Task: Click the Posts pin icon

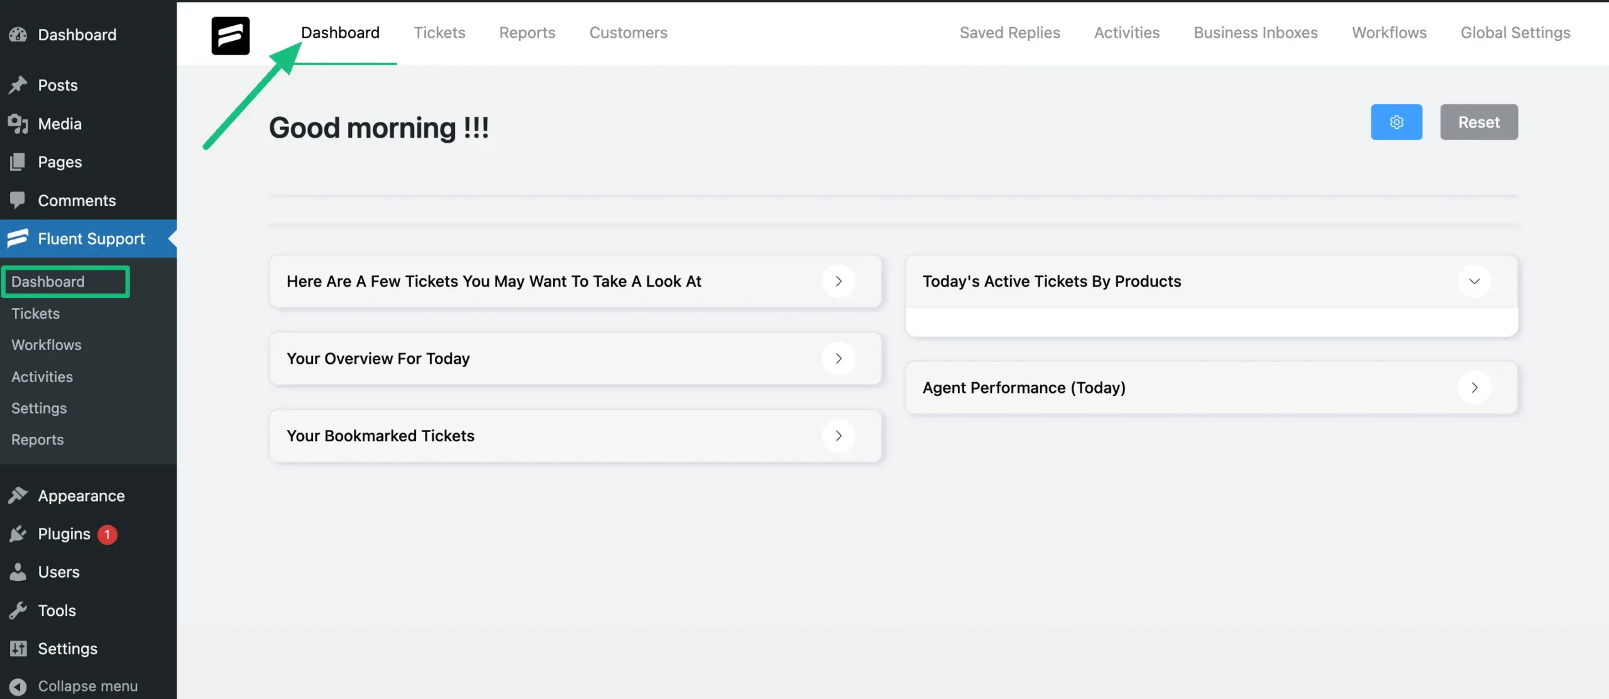Action: tap(18, 85)
